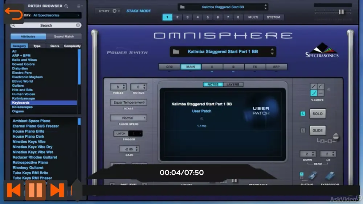Open patch browser magnifier zoom icon

pyautogui.click(x=66, y=6)
